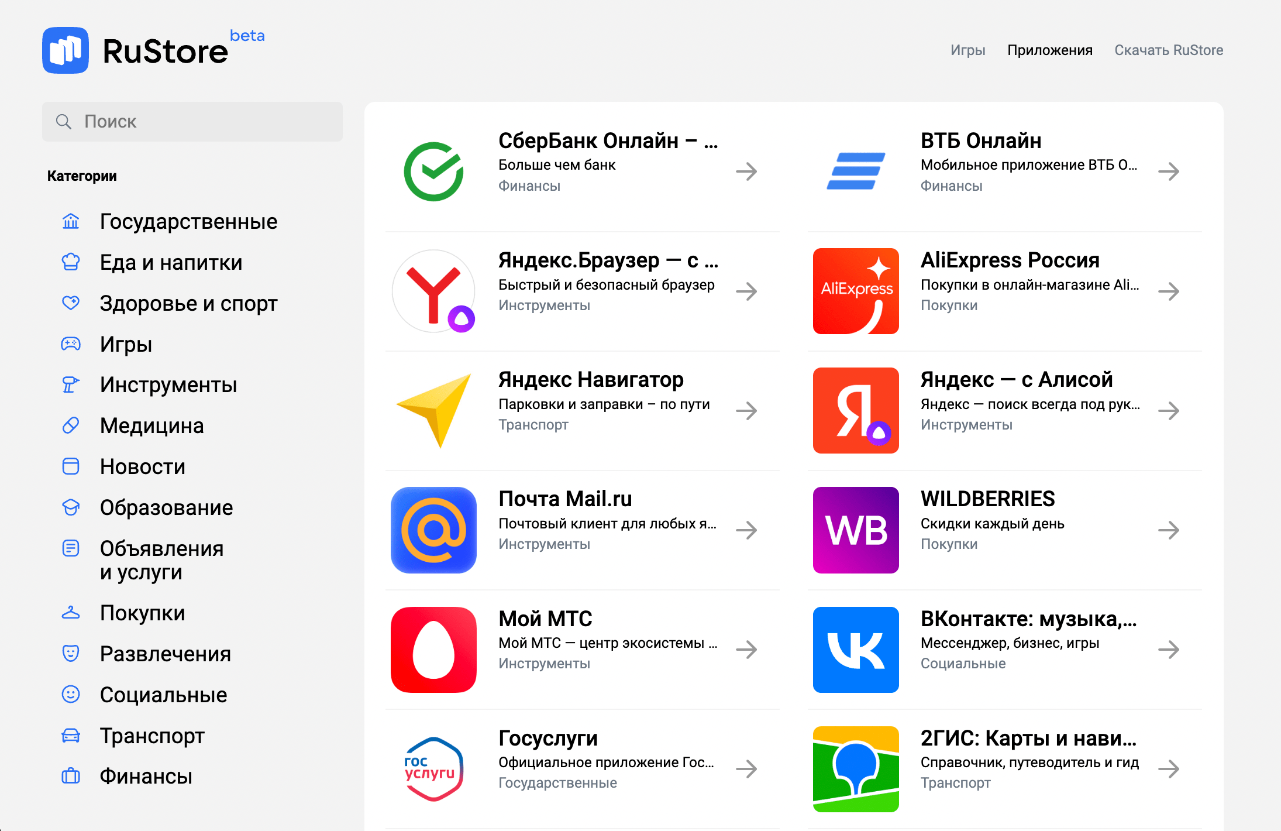Select the Государственные category label
Screen dimensions: 1281x831
188,221
